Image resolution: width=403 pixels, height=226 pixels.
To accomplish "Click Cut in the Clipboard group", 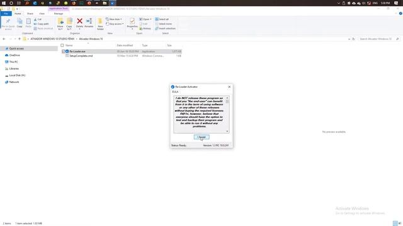I will click(38, 19).
